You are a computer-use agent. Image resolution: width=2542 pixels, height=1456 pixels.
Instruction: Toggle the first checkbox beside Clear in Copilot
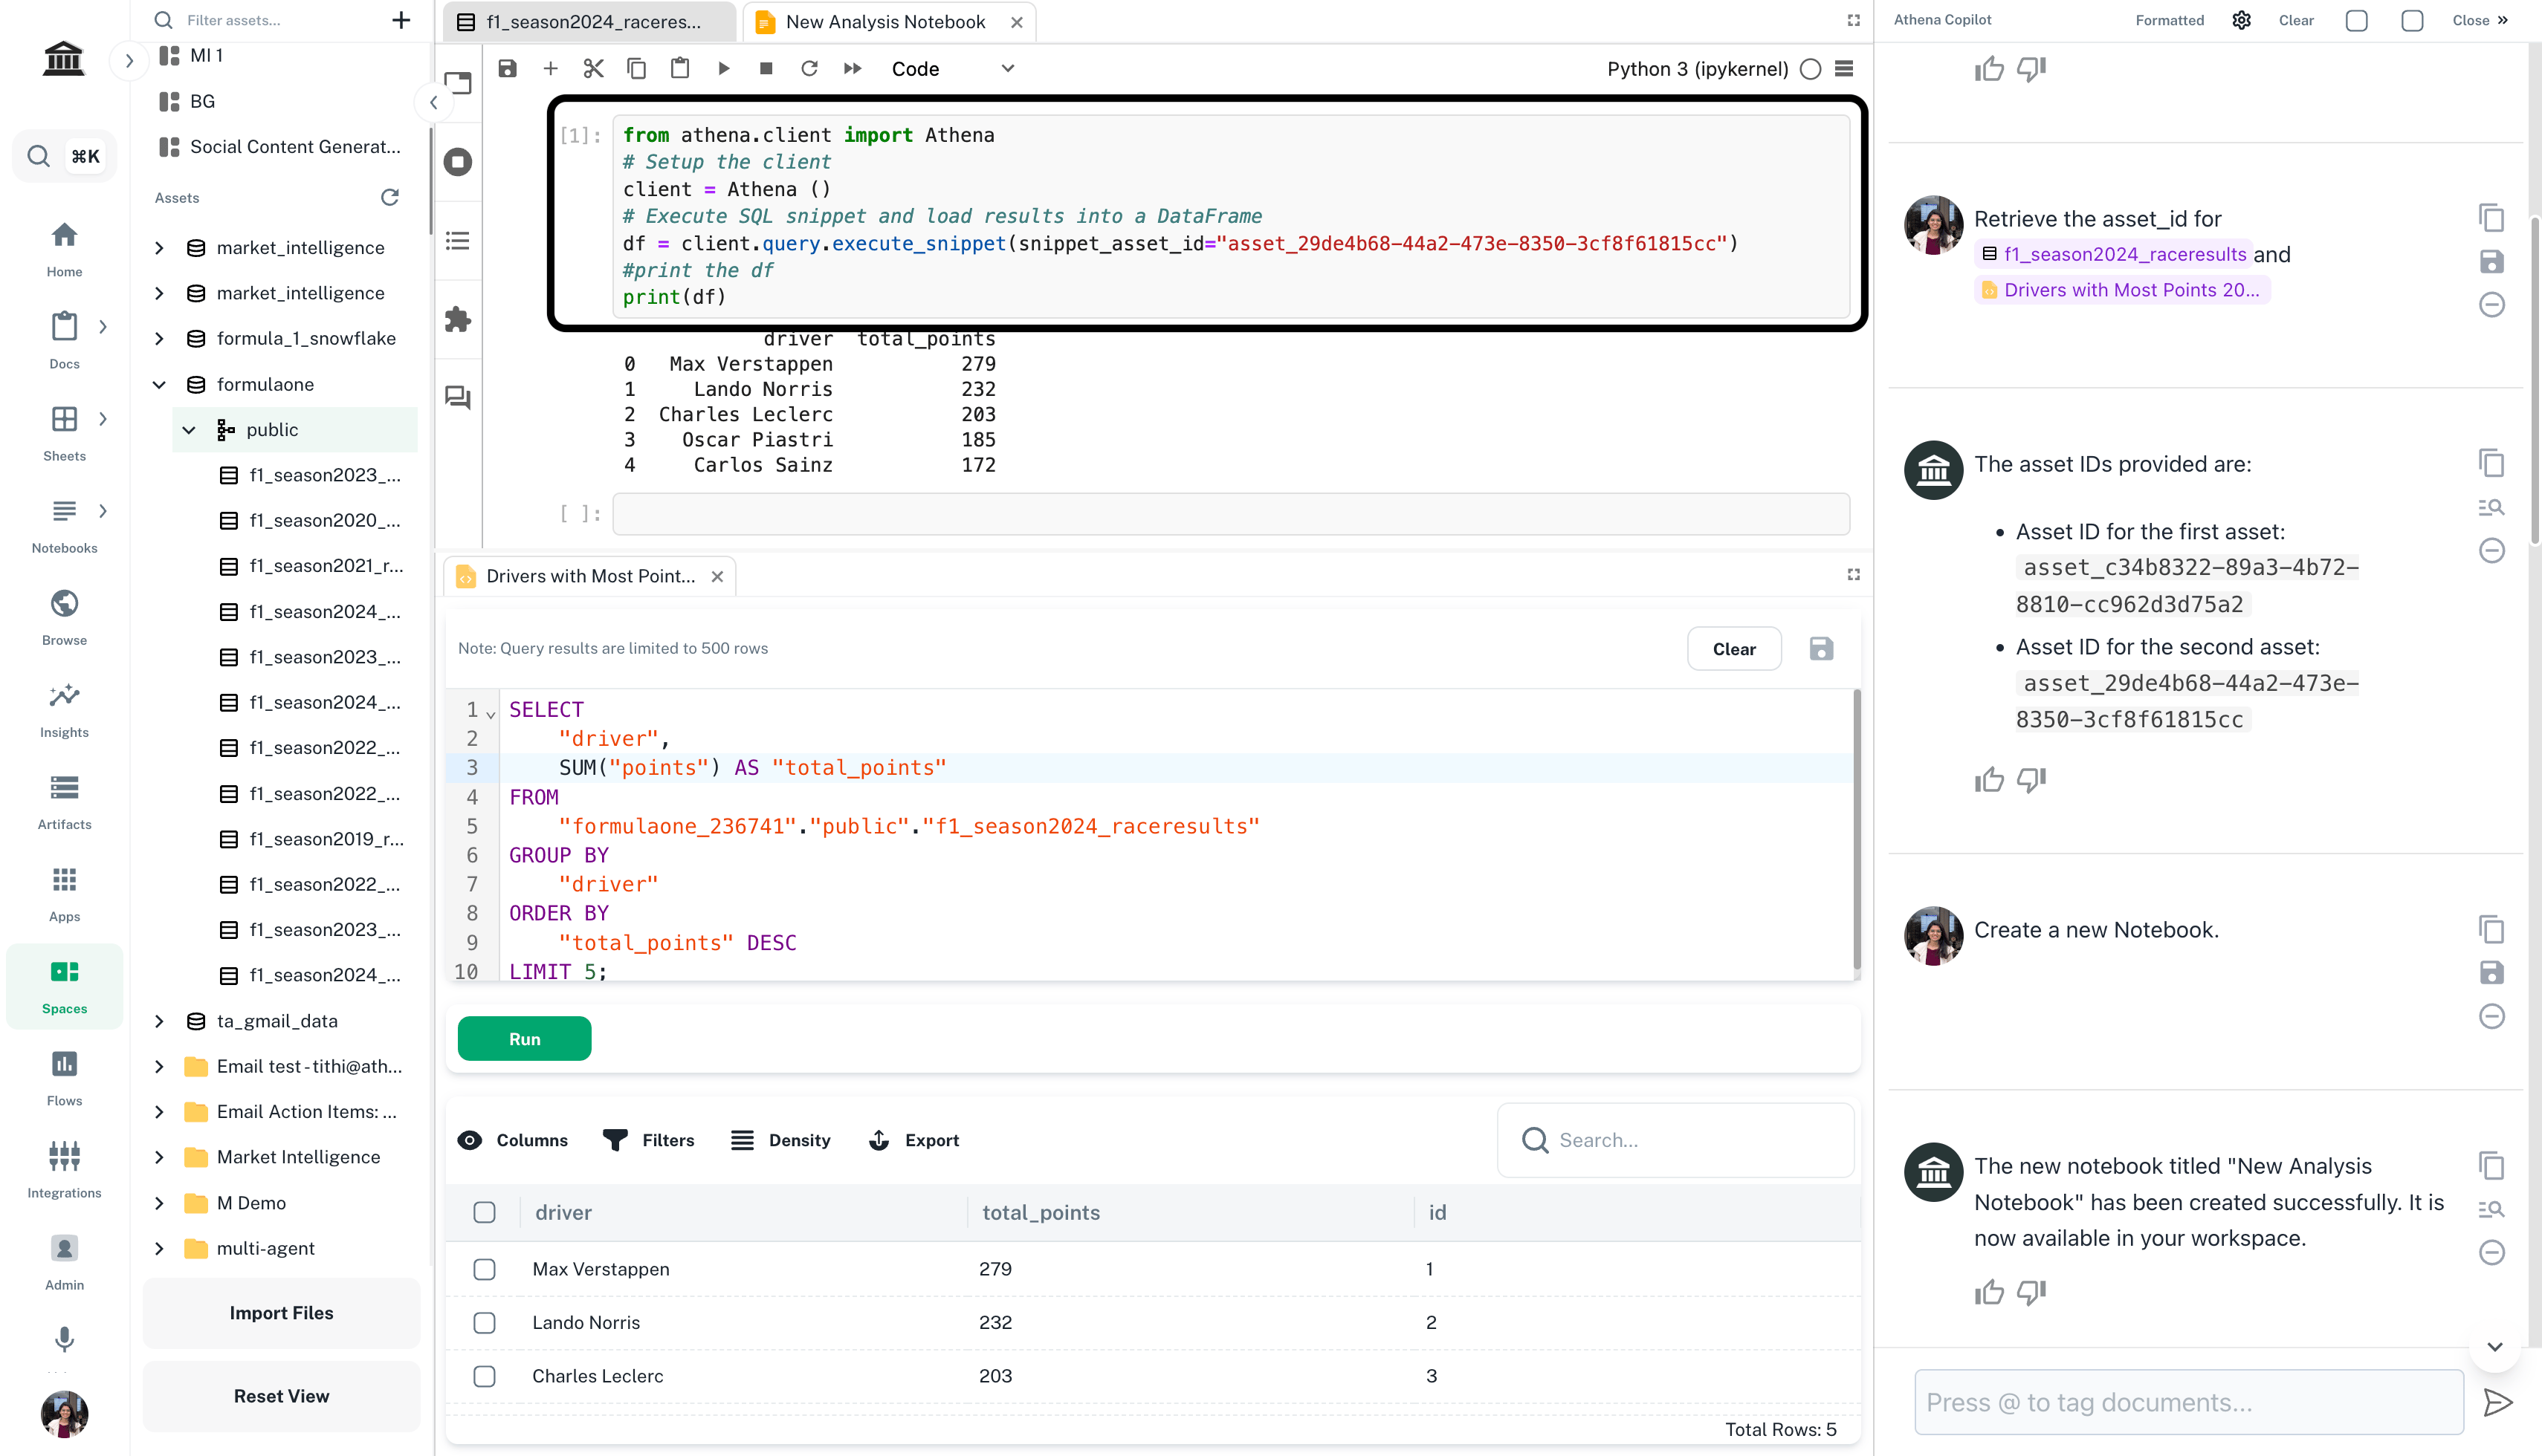click(x=2356, y=20)
